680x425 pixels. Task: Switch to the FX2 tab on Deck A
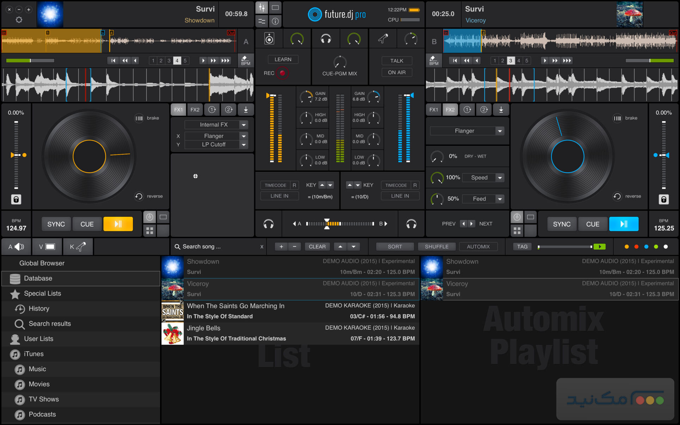point(195,110)
